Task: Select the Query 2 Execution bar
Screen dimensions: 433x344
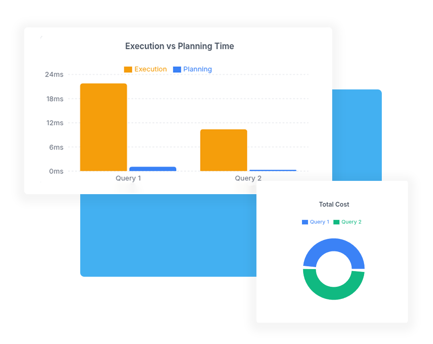Action: [x=224, y=150]
